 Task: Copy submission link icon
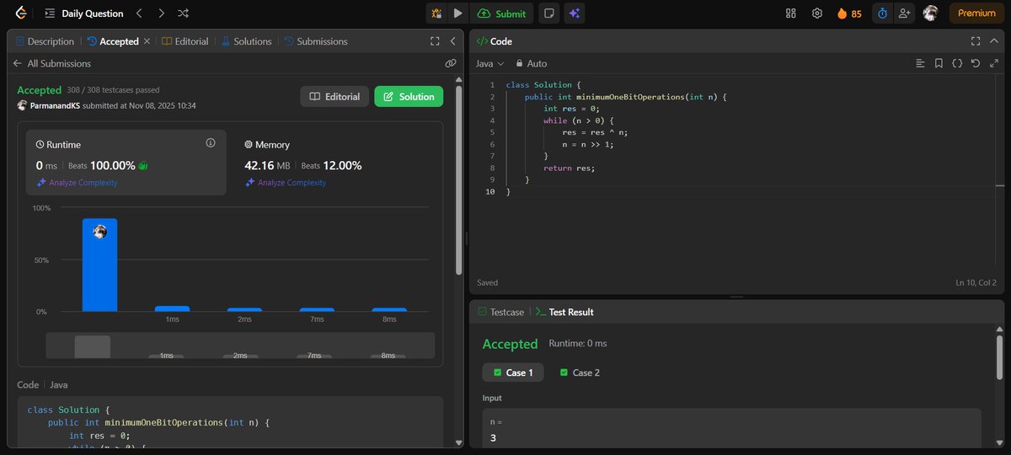[451, 63]
